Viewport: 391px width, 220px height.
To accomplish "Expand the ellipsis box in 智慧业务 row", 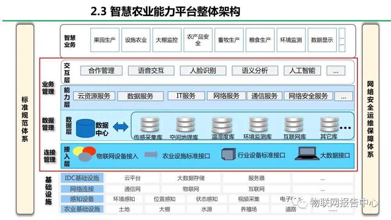I will (342, 40).
